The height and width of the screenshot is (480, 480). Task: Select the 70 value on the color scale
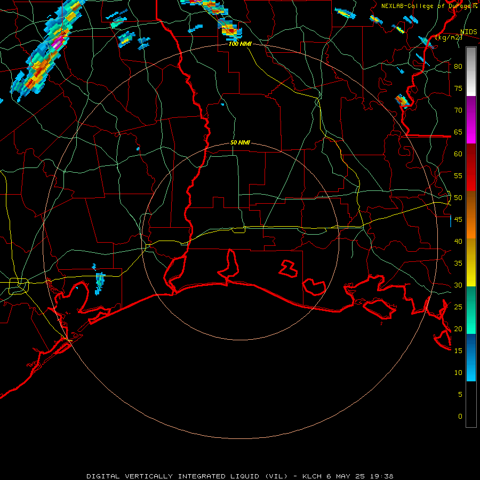pyautogui.click(x=458, y=110)
